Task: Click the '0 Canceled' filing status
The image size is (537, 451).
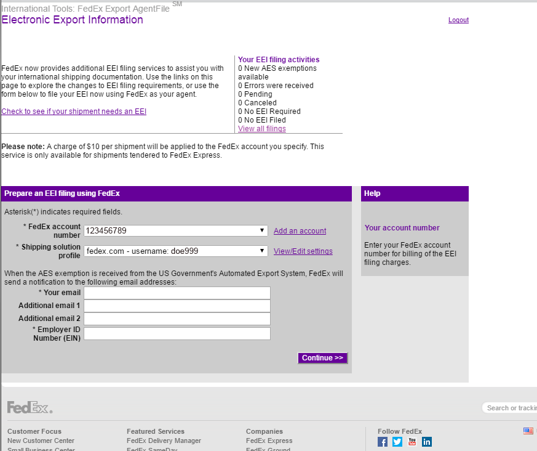Action: tap(257, 103)
